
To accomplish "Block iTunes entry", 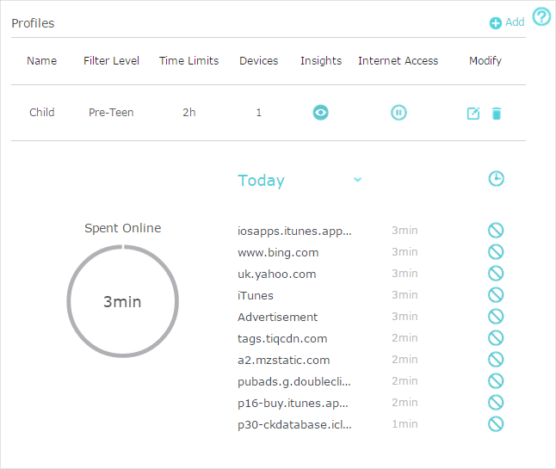I will click(496, 295).
